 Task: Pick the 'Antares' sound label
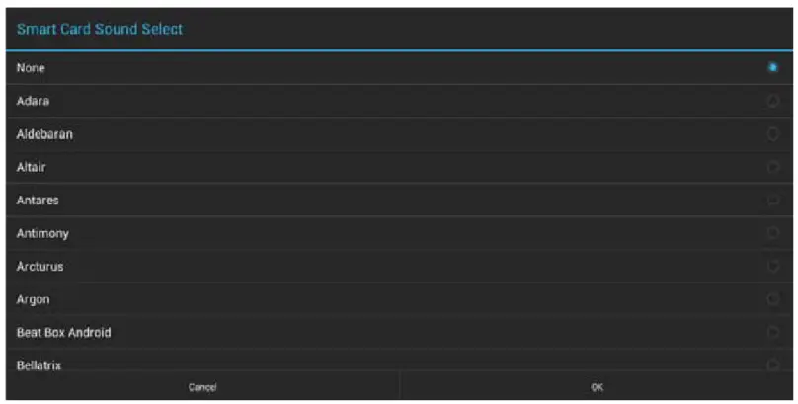point(38,200)
